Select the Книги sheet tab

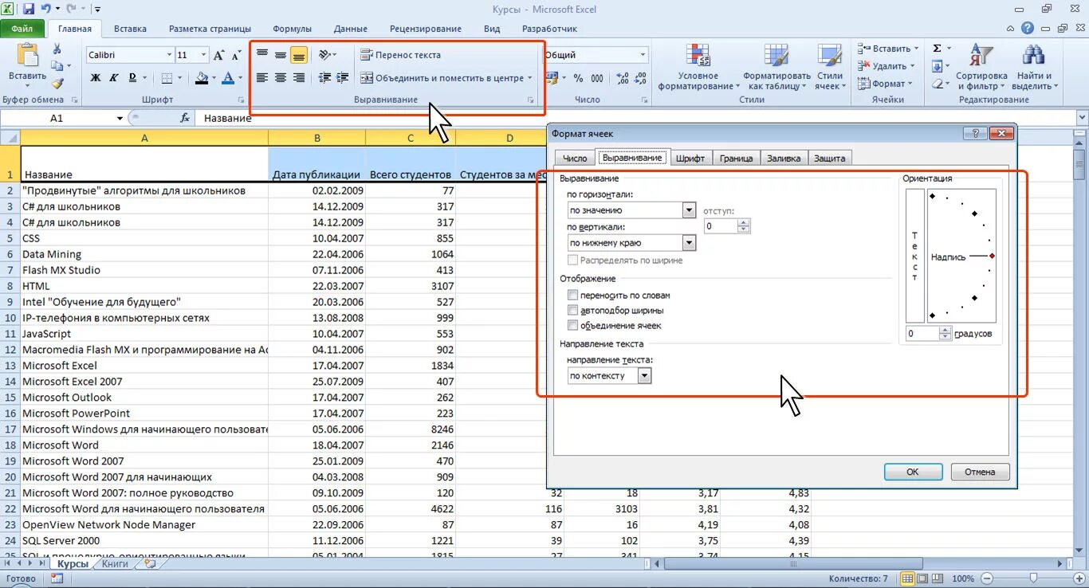click(x=116, y=563)
